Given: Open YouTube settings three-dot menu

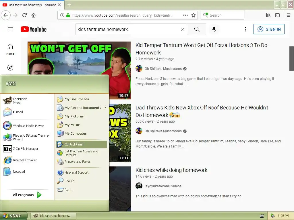Looking at the screenshot, I should 245,29.
